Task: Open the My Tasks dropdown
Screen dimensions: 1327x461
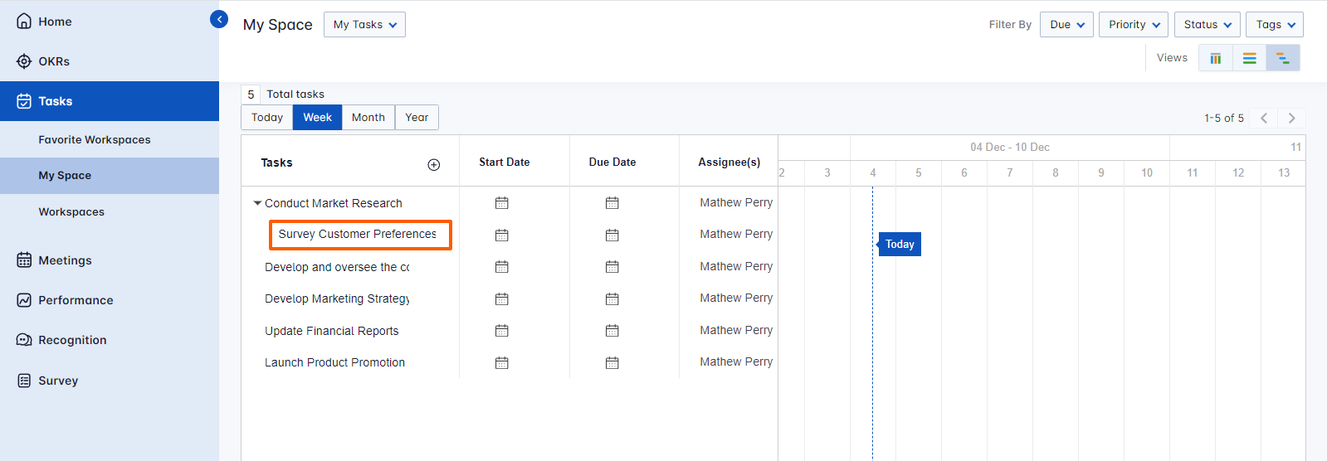Action: (x=364, y=25)
